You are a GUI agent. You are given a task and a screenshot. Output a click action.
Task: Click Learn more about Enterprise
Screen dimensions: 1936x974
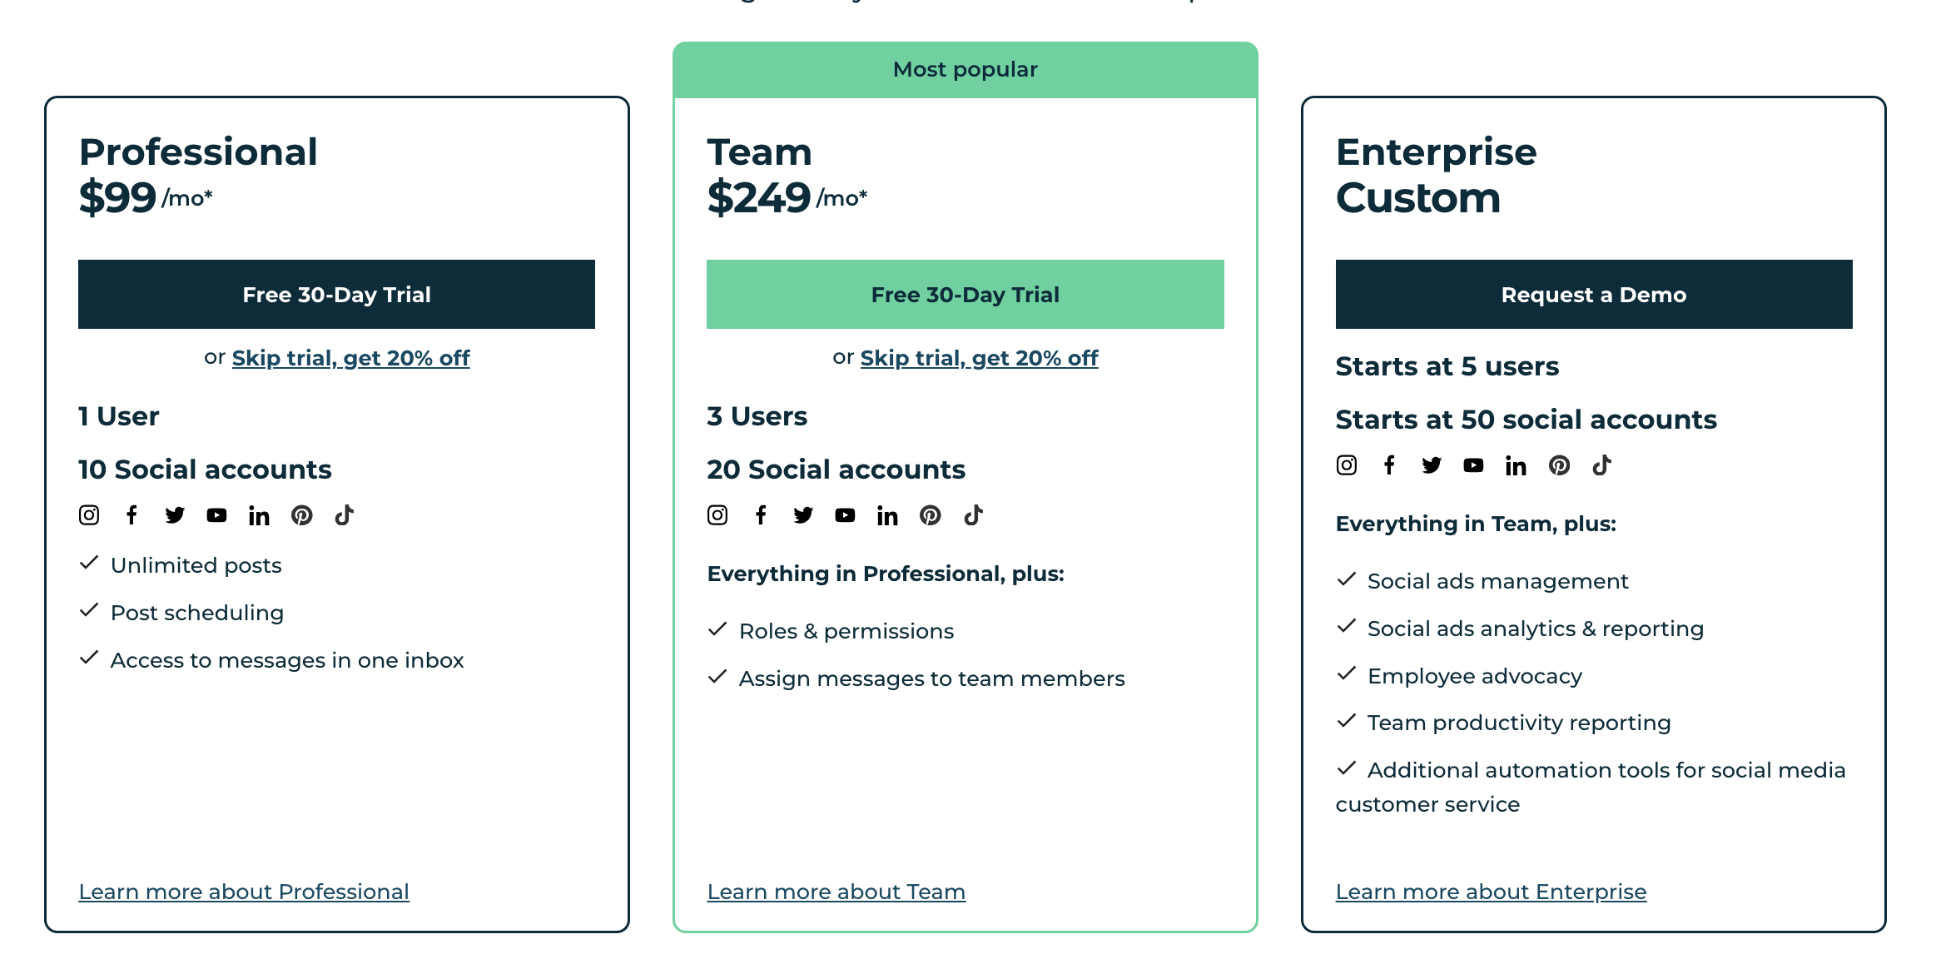(x=1491, y=892)
